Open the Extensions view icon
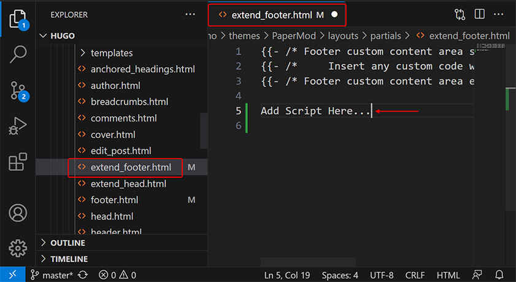516x282 pixels. 18,161
